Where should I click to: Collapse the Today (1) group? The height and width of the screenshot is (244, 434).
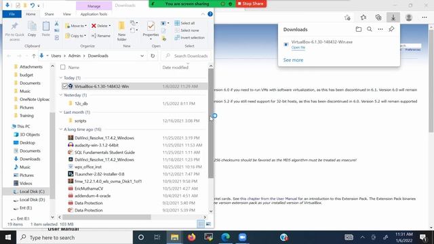click(61, 78)
